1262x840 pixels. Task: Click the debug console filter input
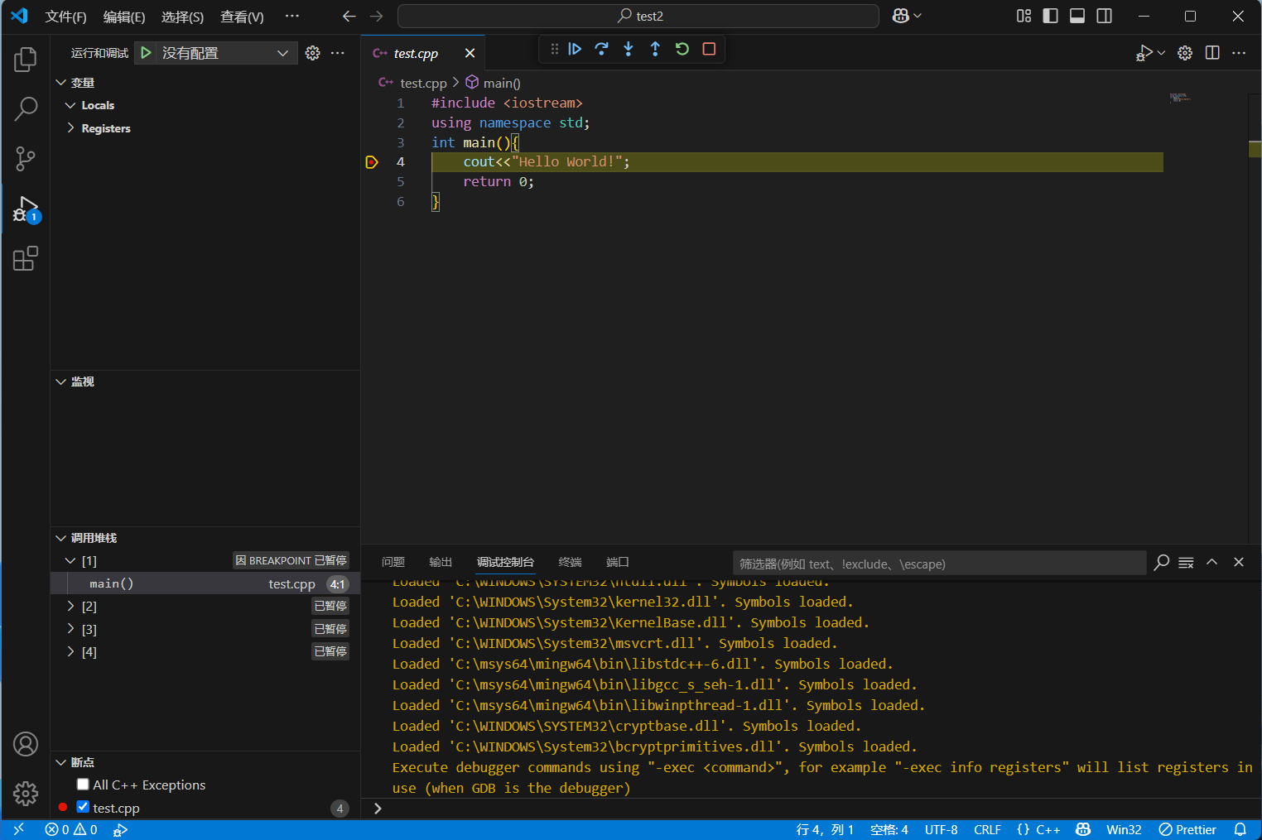click(938, 564)
